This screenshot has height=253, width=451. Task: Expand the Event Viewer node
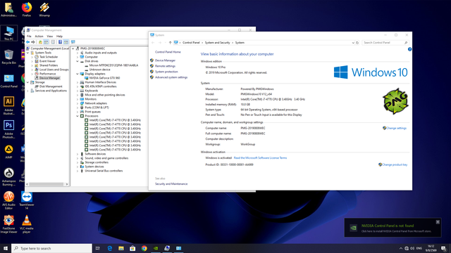click(32, 61)
